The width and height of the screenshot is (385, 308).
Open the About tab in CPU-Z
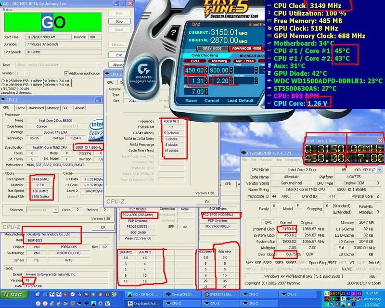(x=79, y=108)
